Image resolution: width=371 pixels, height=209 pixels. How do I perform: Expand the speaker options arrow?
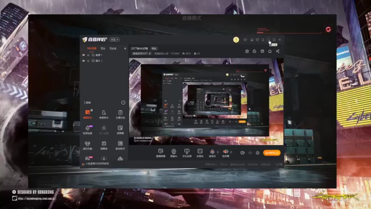231,152
